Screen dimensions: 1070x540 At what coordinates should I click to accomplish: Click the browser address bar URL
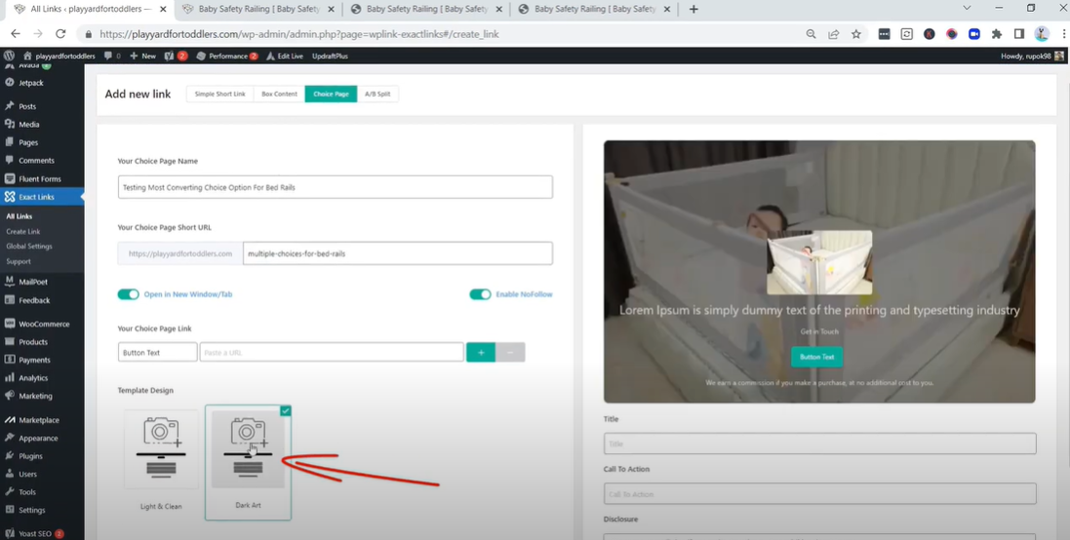click(x=298, y=34)
